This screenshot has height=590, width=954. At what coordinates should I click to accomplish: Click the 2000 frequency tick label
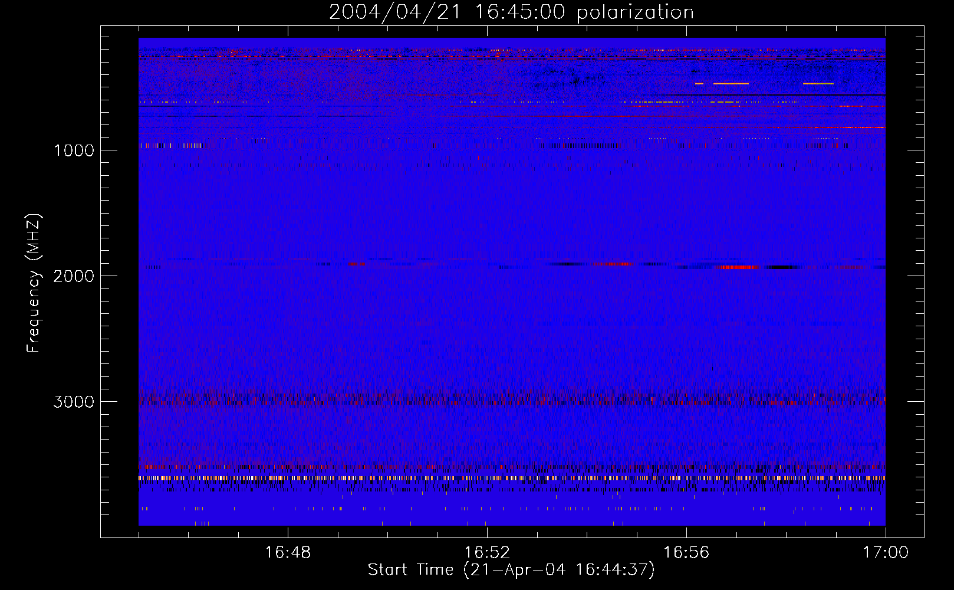click(x=74, y=276)
